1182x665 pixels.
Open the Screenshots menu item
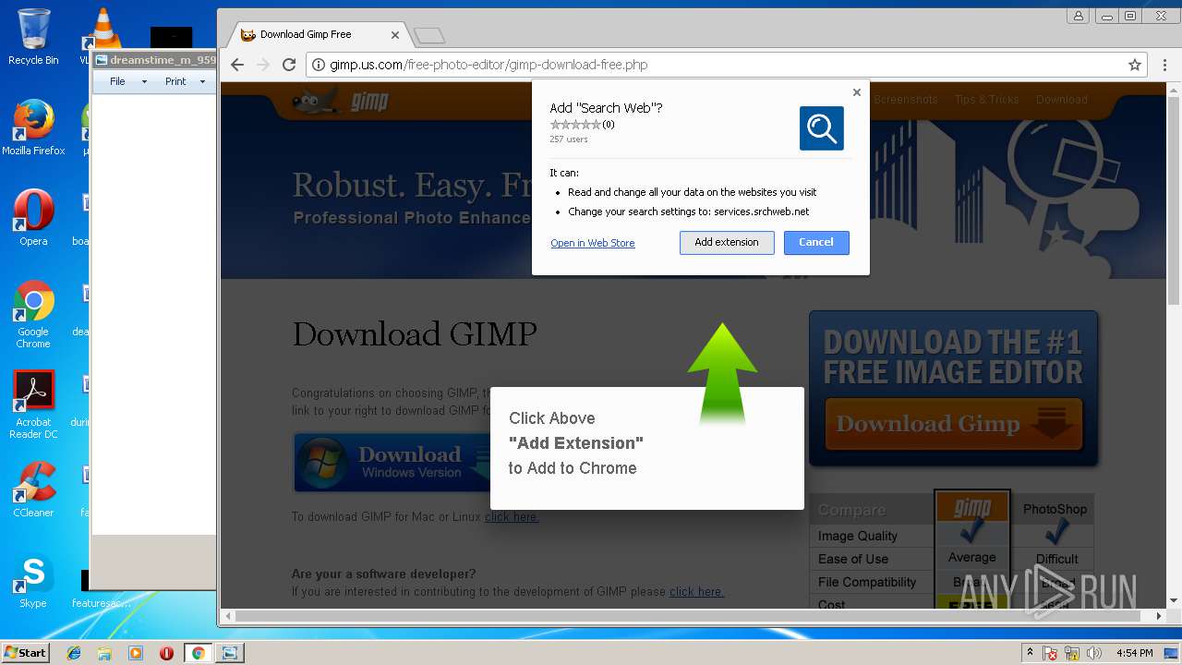point(906,100)
